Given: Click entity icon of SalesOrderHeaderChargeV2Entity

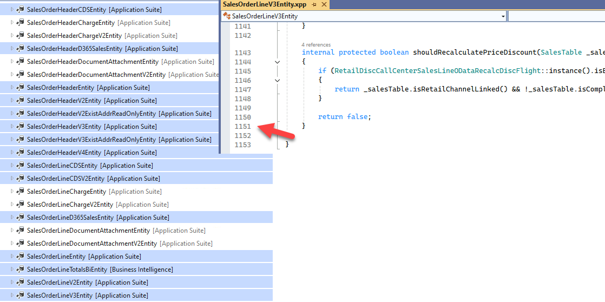Looking at the screenshot, I should [x=21, y=36].
